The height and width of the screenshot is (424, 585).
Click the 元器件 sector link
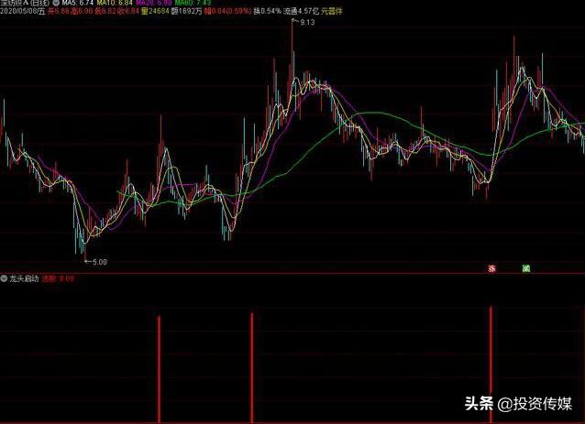coord(331,11)
